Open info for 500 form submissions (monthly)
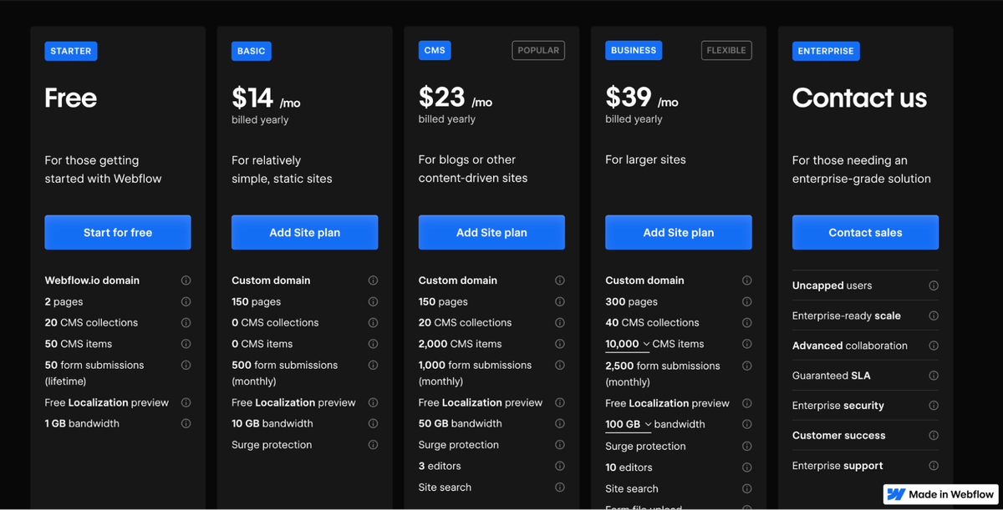Screen dimensions: 1003x510 (373, 365)
